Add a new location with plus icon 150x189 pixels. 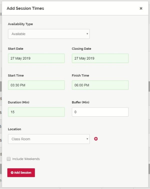point(96,139)
